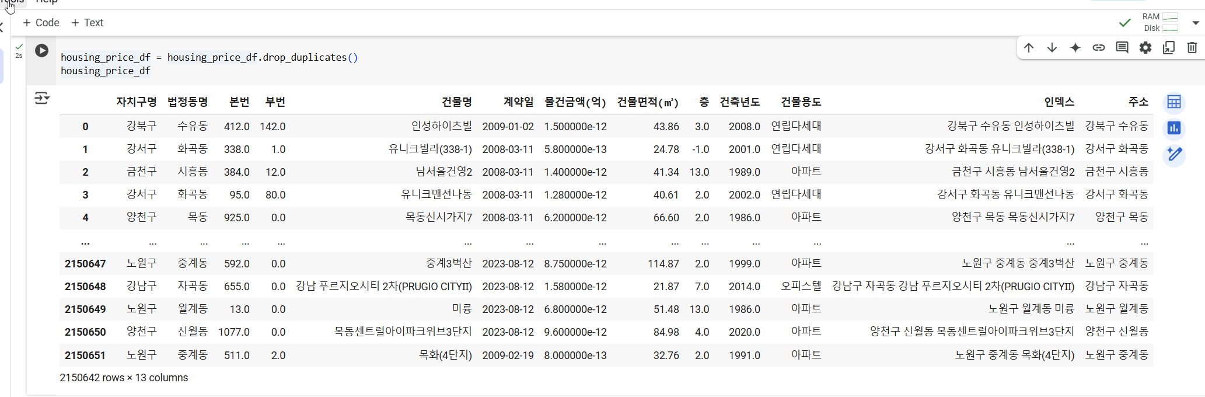Image resolution: width=1205 pixels, height=397 pixels.
Task: Click row index 2150650
Action: pos(85,332)
